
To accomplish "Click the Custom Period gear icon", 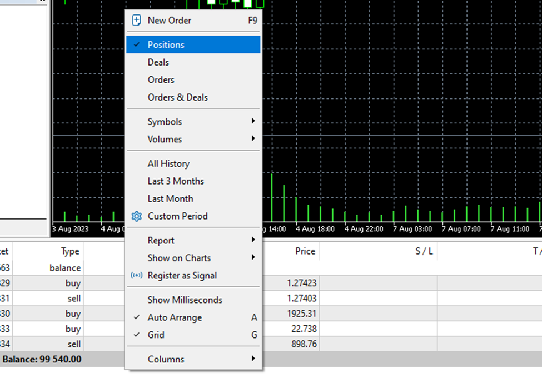I will pos(137,216).
